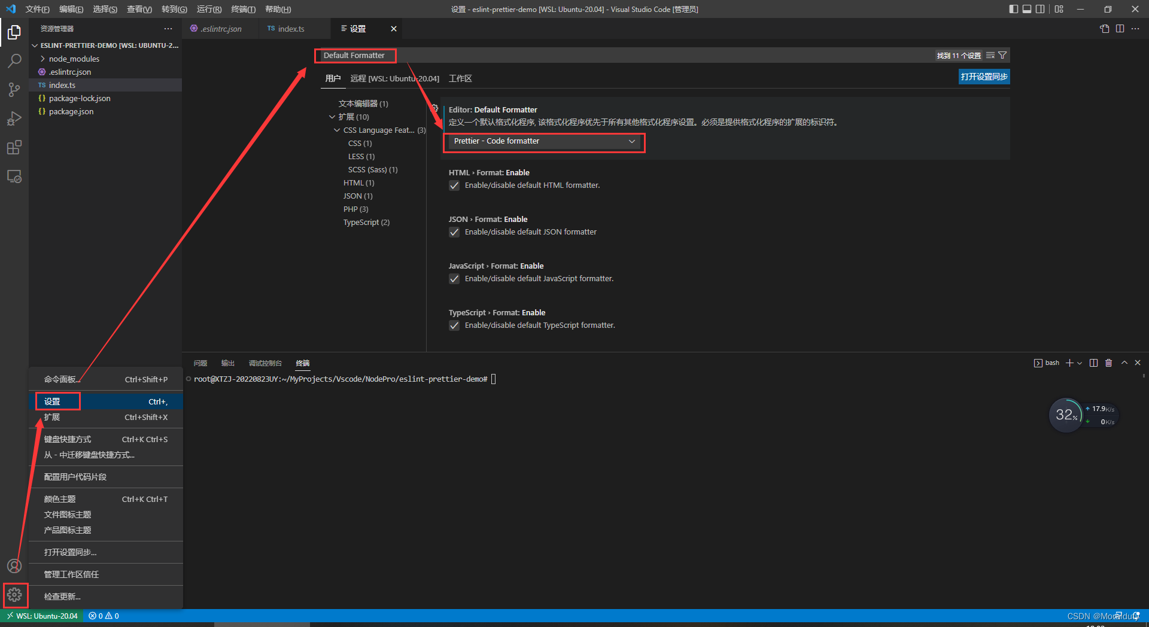Click the errors and warnings status bar item

tap(102, 616)
